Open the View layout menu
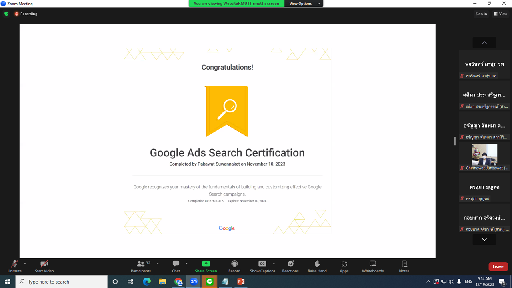This screenshot has height=288, width=512. click(500, 14)
